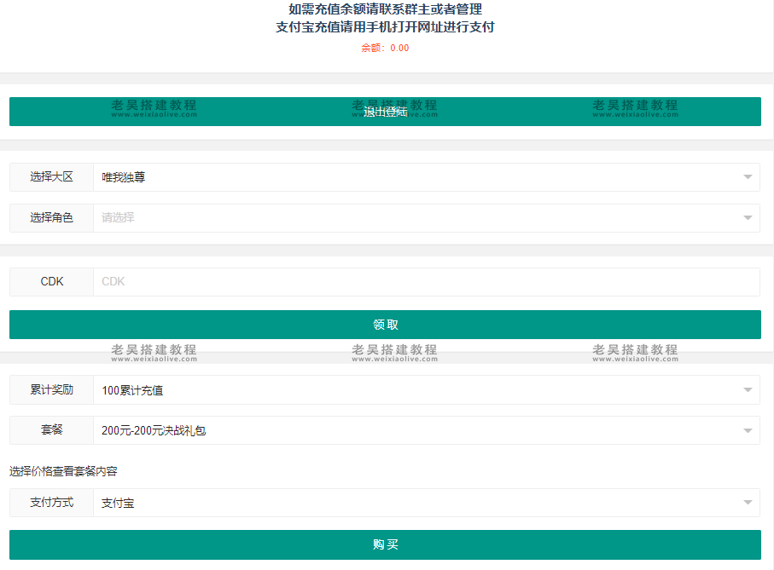Click the 支付宝 payment value text
The width and height of the screenshot is (774, 570).
click(118, 503)
